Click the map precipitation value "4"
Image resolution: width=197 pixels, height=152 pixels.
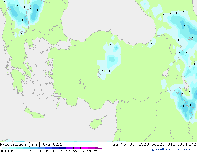click(183, 106)
